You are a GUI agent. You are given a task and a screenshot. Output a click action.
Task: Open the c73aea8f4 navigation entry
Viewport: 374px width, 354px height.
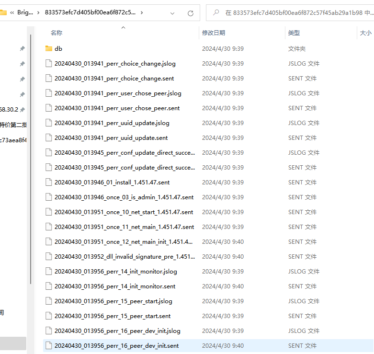[x=13, y=140]
